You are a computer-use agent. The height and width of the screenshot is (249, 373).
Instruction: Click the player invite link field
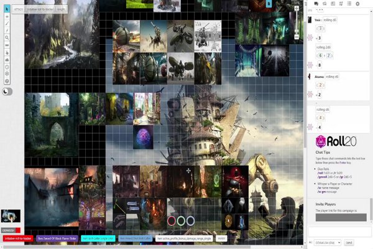coord(341,217)
